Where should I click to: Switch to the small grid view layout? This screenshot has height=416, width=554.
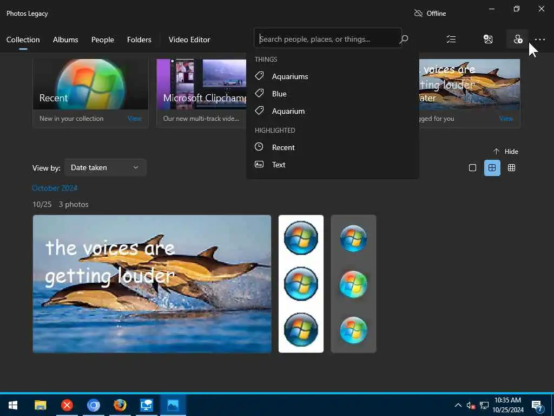511,168
